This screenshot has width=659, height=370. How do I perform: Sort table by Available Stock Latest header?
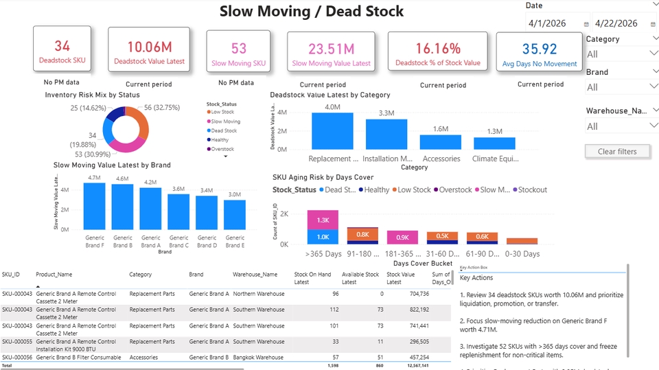coord(360,278)
